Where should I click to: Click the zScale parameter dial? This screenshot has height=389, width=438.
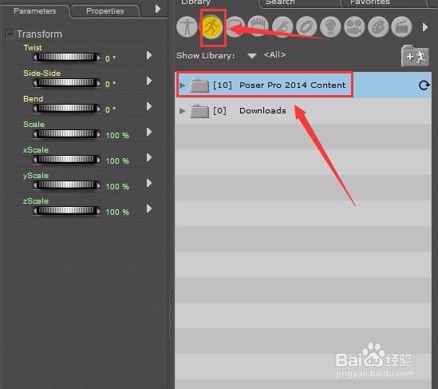click(x=66, y=211)
